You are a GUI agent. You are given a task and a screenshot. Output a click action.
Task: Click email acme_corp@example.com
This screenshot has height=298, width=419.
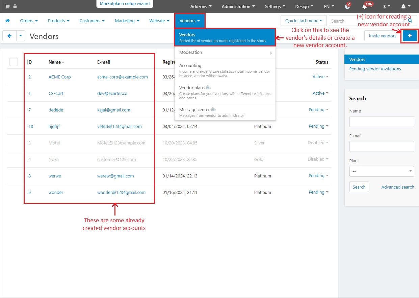click(x=123, y=77)
